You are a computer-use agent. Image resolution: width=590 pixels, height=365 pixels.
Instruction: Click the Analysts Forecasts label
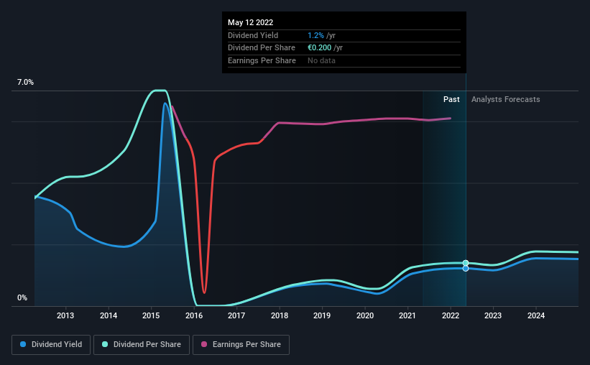(506, 99)
